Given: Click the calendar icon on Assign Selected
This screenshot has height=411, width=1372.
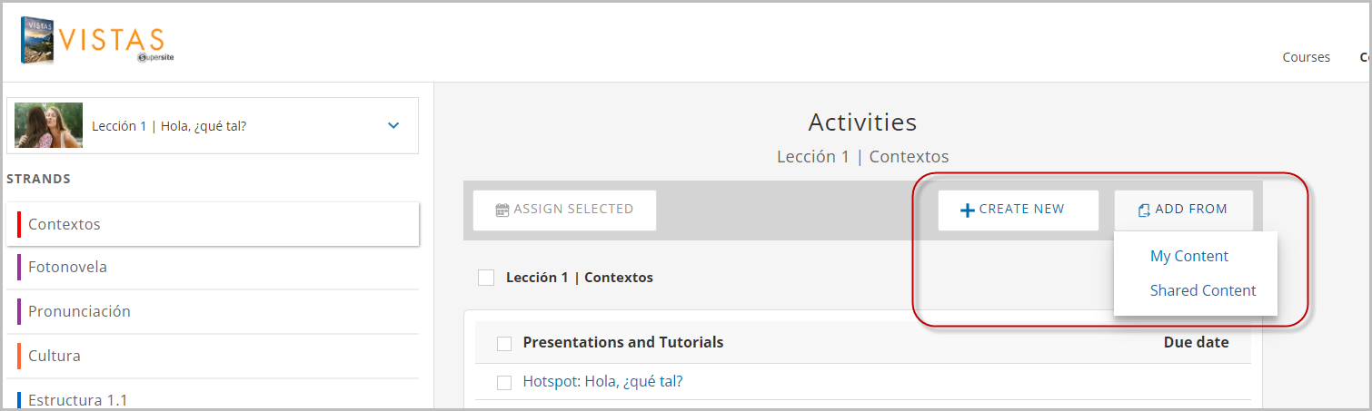Looking at the screenshot, I should click(x=502, y=210).
